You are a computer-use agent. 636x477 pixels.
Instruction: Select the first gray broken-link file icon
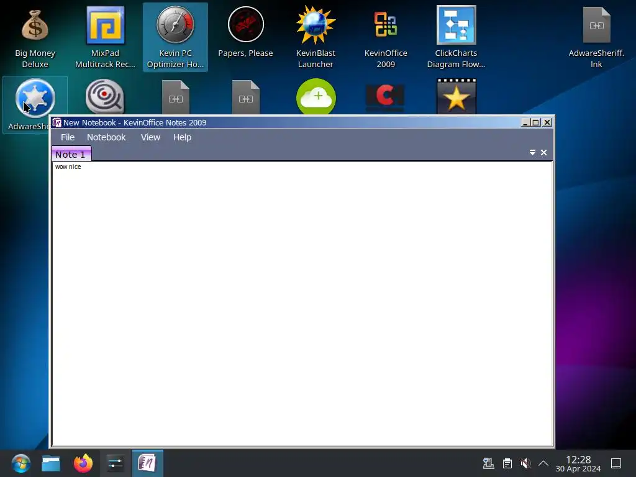click(x=175, y=98)
